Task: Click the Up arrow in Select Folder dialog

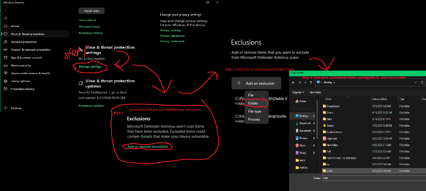Action: click(311, 82)
